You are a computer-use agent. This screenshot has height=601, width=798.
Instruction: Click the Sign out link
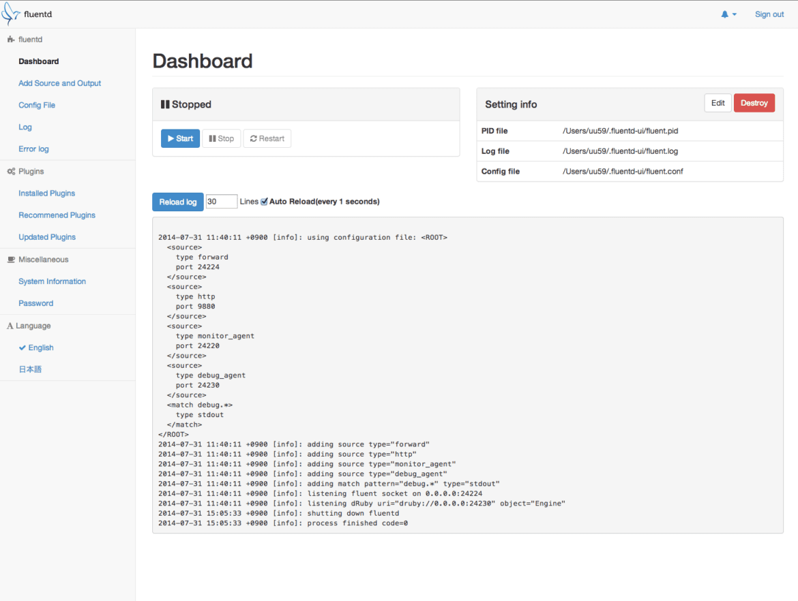click(769, 14)
